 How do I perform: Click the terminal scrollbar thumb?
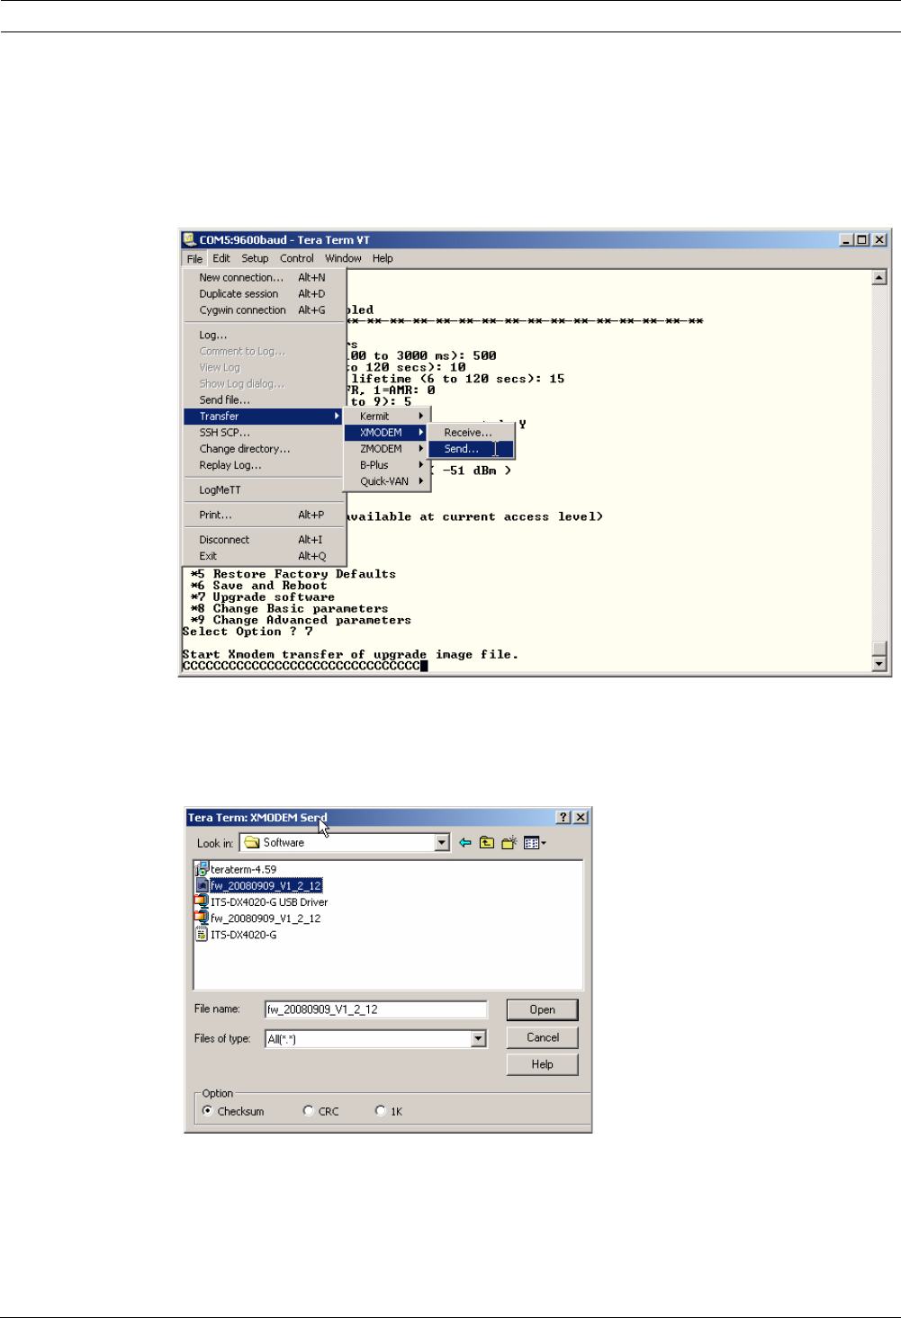[879, 649]
